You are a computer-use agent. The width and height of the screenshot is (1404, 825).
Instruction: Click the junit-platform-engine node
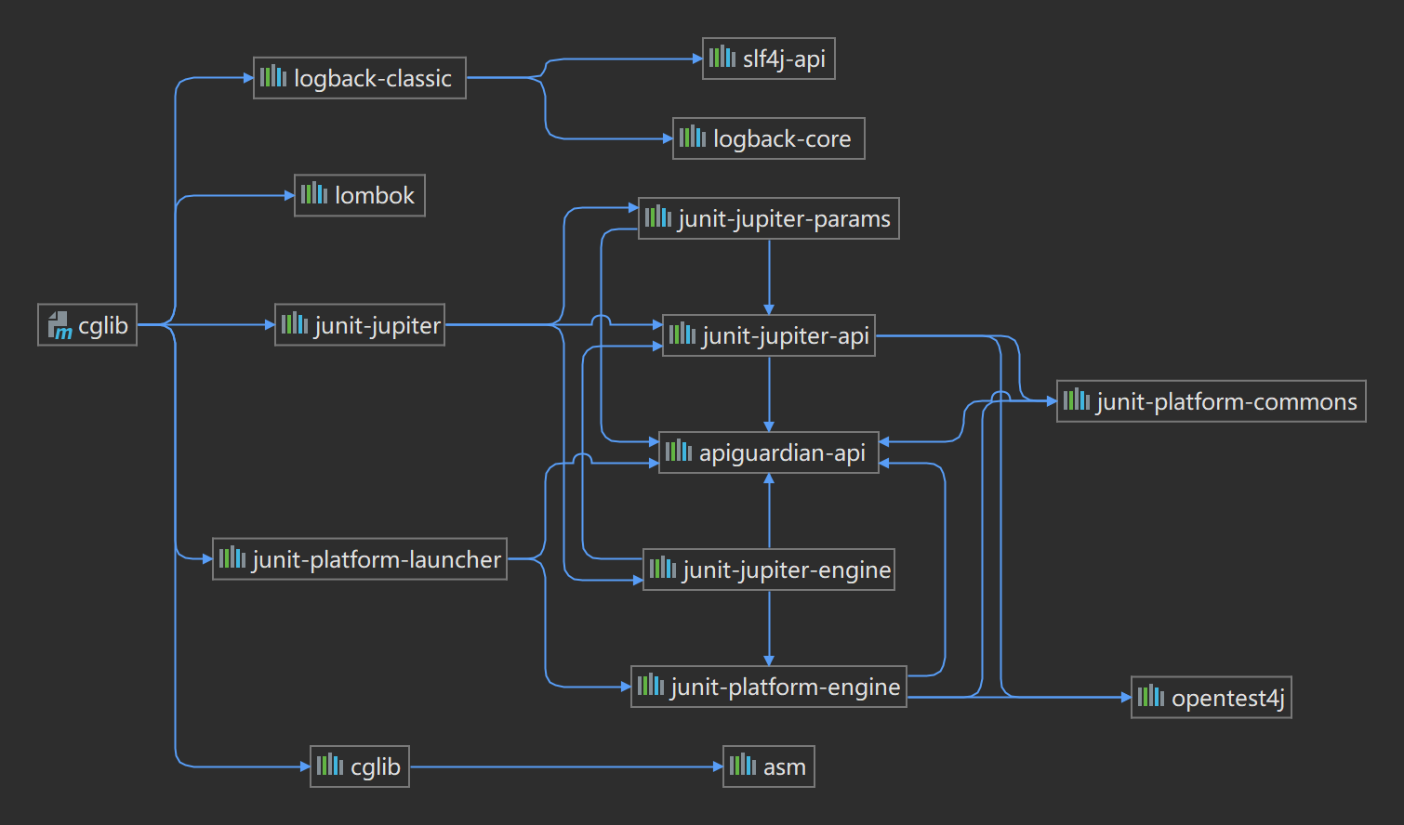coord(768,687)
